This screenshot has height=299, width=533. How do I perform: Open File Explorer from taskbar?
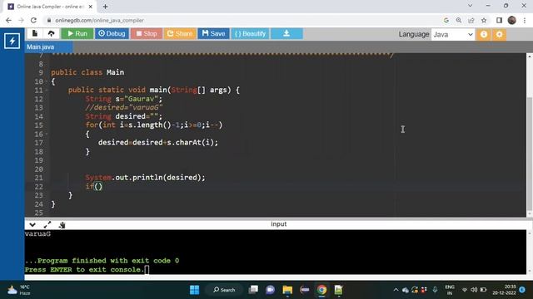[287, 290]
